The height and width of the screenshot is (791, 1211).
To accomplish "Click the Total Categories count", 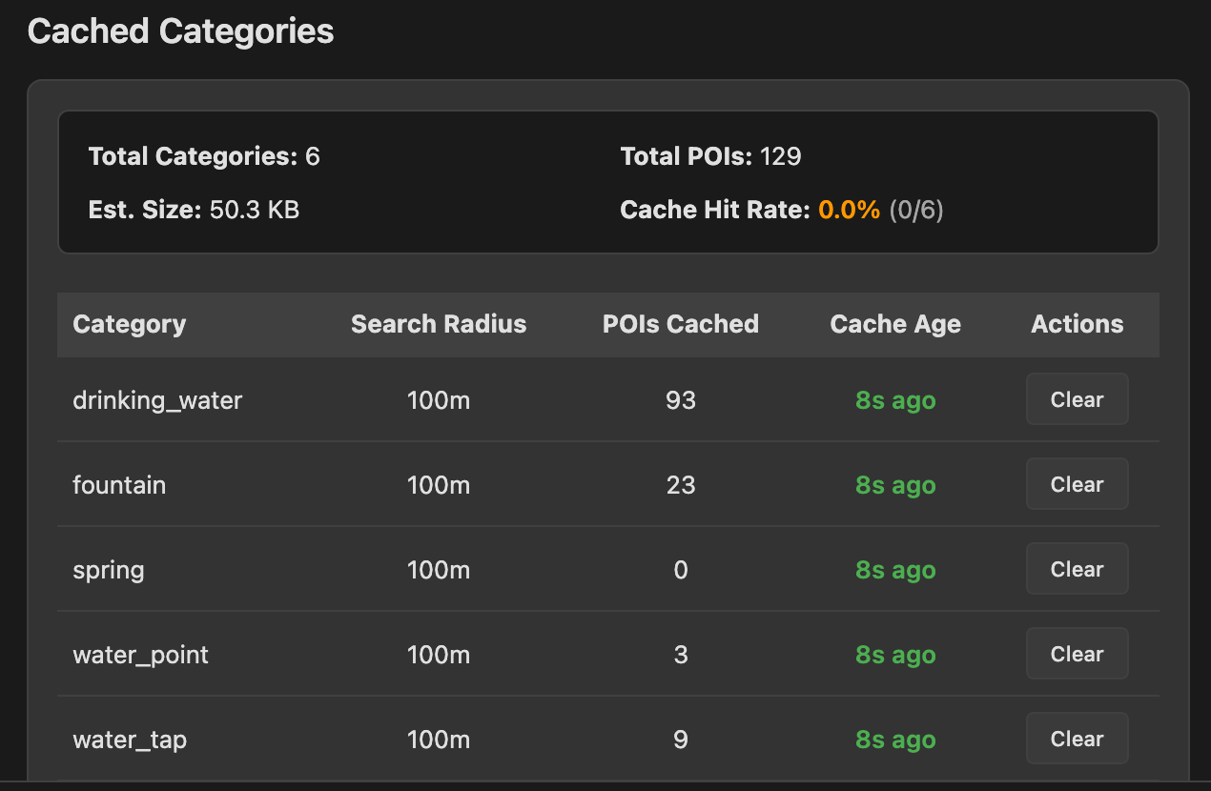I will point(312,156).
